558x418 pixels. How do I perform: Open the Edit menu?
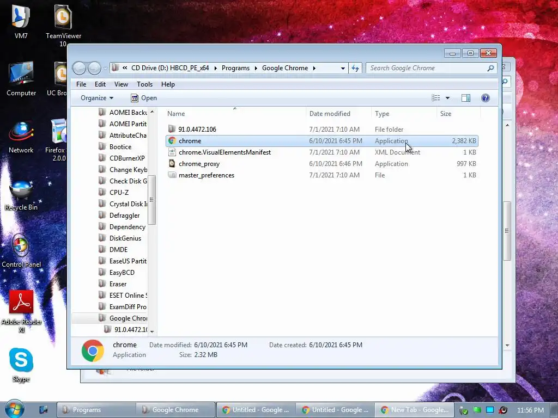[100, 84]
